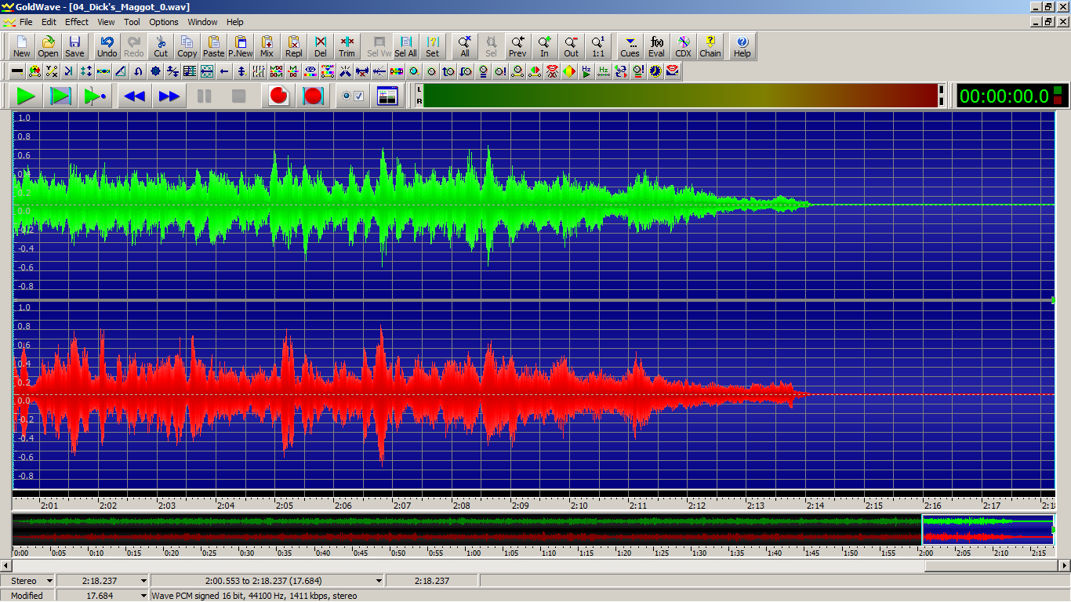Expand the Stereo channel dropdown
Viewport: 1071px width, 602px height.
[49, 581]
